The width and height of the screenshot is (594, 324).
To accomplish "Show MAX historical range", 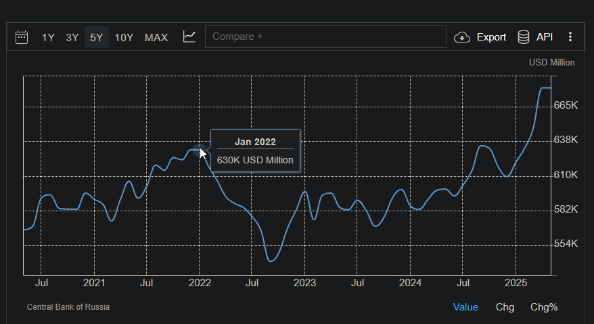I will pyautogui.click(x=156, y=37).
